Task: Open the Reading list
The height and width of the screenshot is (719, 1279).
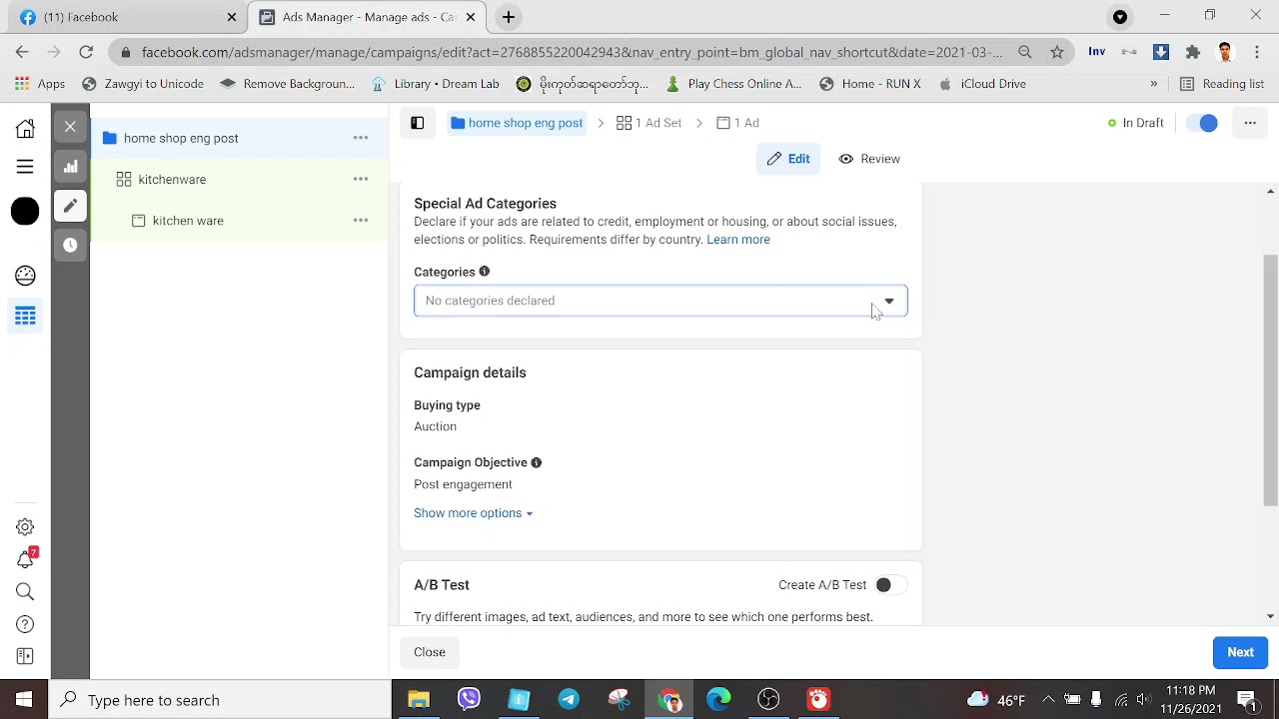Action: pyautogui.click(x=1222, y=84)
